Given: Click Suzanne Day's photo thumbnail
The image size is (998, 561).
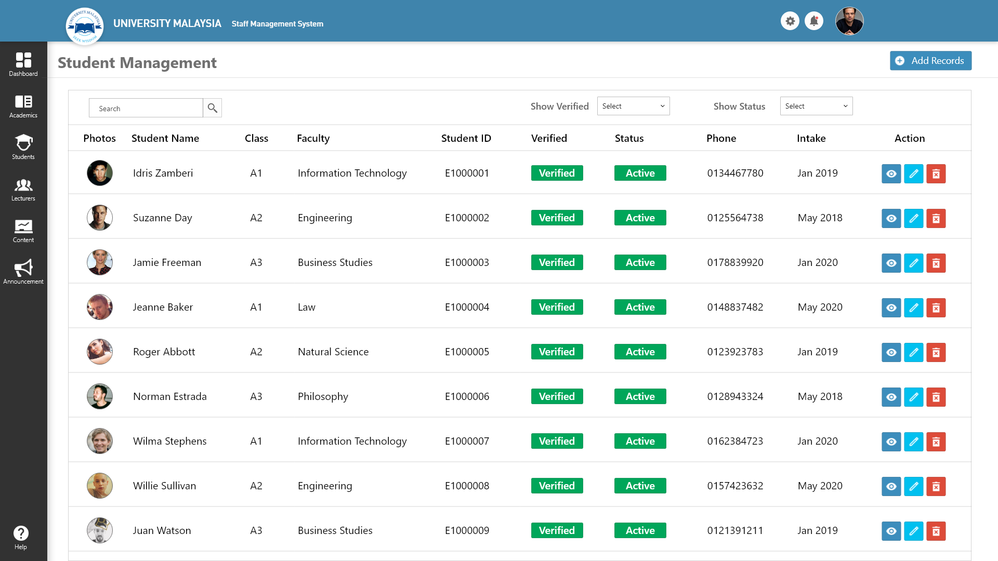Looking at the screenshot, I should 100,218.
